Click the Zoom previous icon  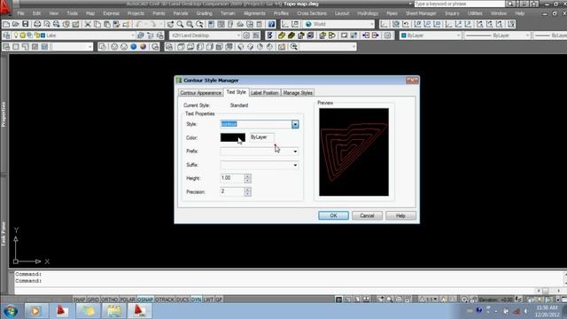pos(199,24)
